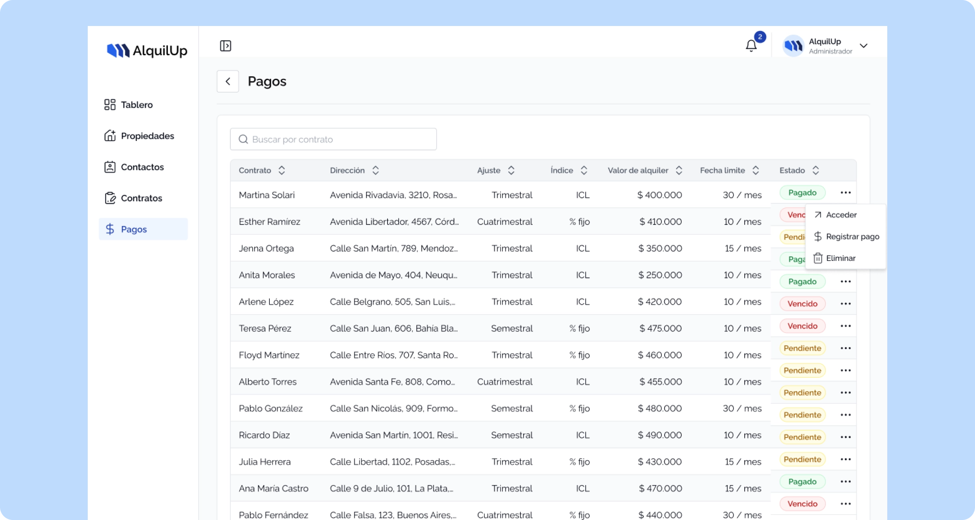Open the Tablero dashboard in the sidebar
This screenshot has height=520, width=975.
pyautogui.click(x=136, y=105)
